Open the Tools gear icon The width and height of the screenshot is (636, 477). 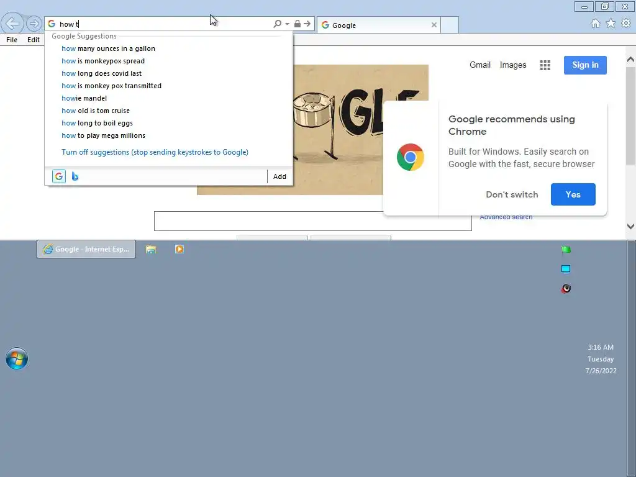click(626, 24)
